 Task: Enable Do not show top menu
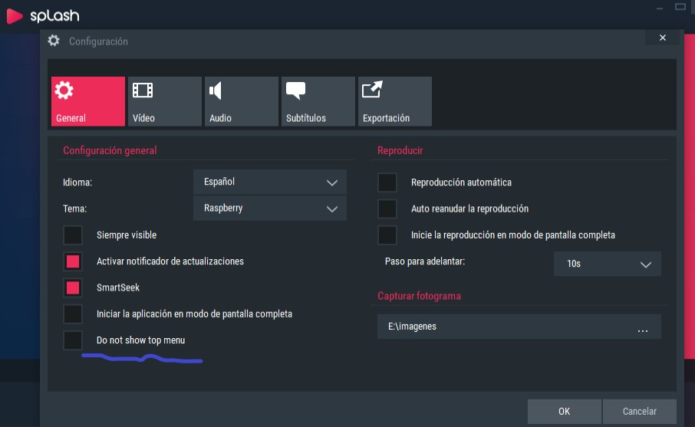pyautogui.click(x=73, y=340)
